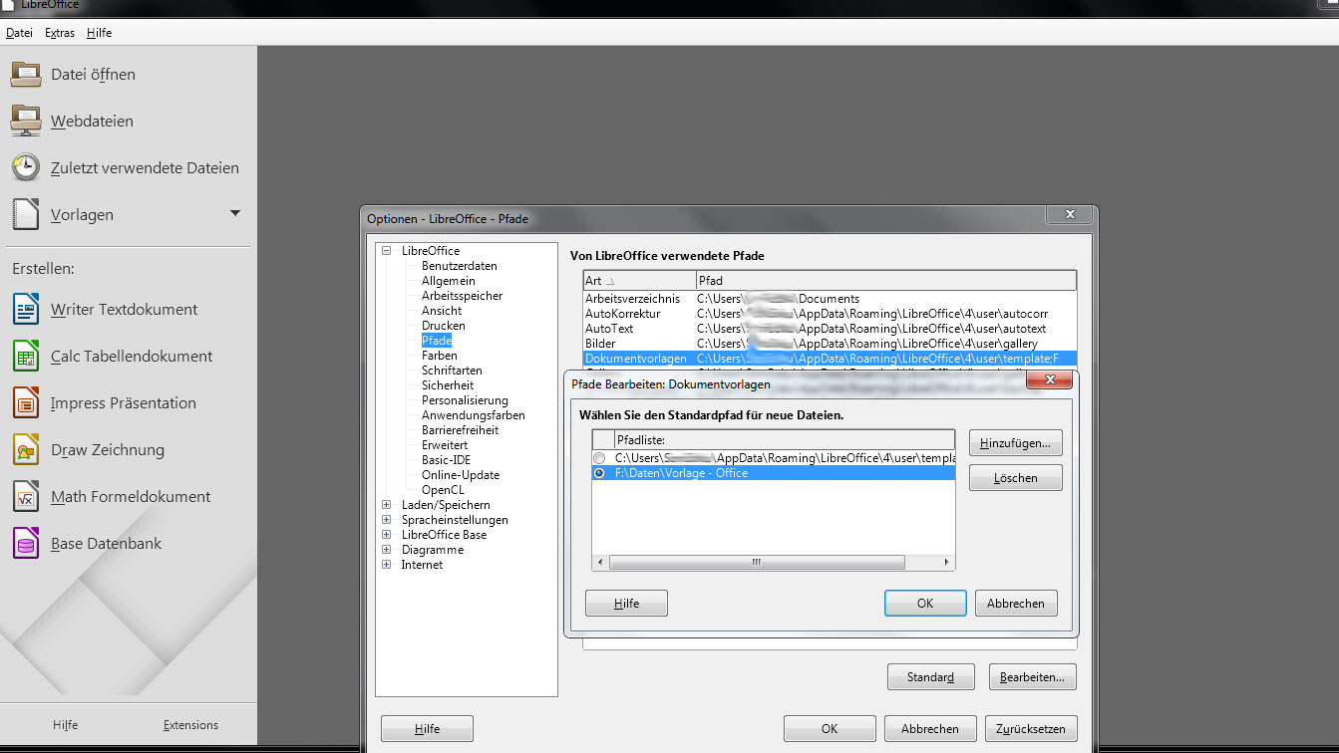Image resolution: width=1339 pixels, height=753 pixels.
Task: Create a Writer Textdokument via its icon
Action: pyautogui.click(x=25, y=309)
